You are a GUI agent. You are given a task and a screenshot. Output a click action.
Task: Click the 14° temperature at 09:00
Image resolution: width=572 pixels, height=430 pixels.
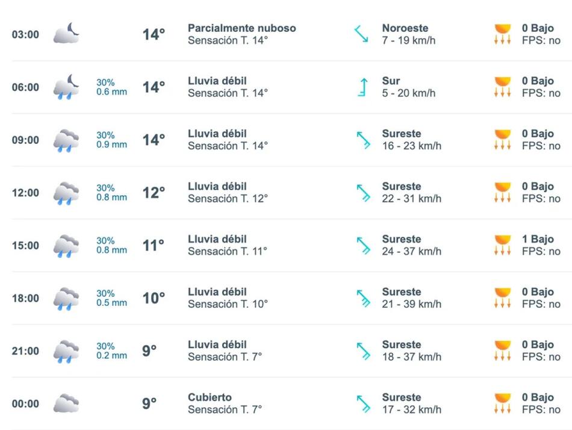point(154,140)
